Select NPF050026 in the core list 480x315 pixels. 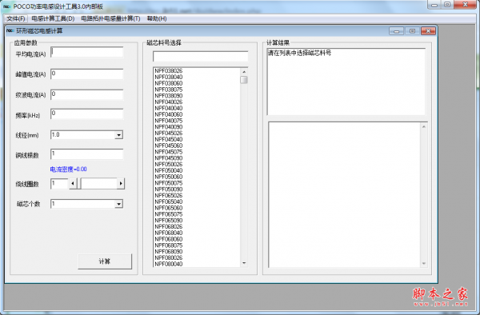(169, 164)
